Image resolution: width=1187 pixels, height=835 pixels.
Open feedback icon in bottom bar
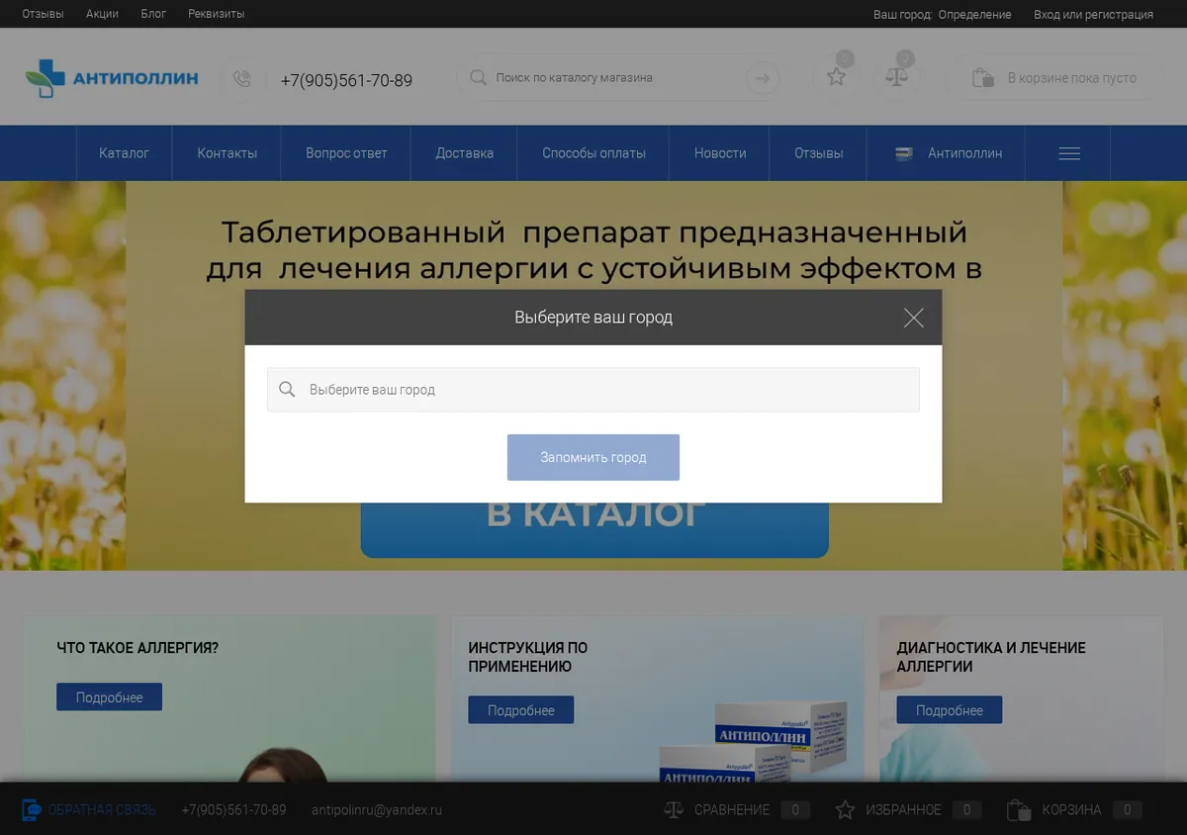pyautogui.click(x=31, y=810)
